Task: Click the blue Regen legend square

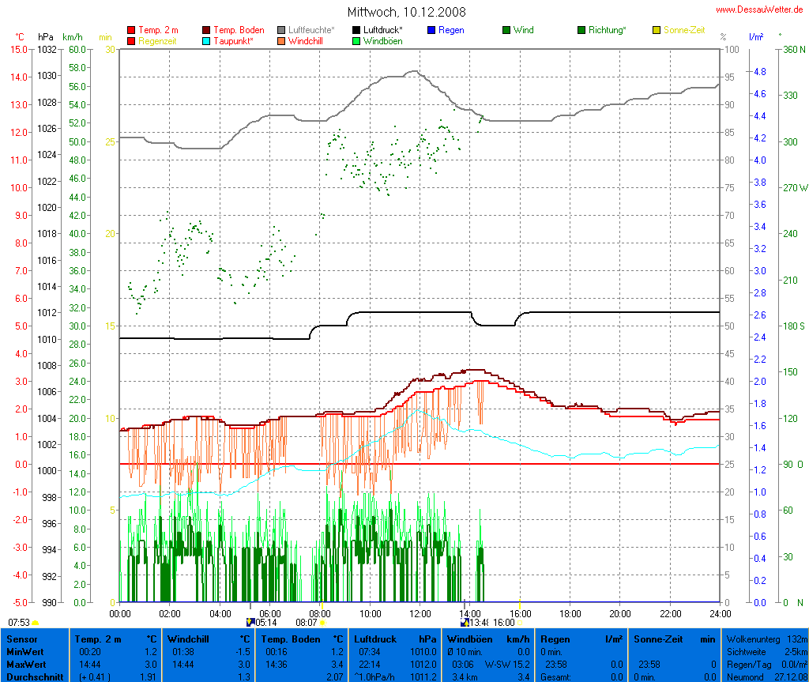Action: pos(431,31)
